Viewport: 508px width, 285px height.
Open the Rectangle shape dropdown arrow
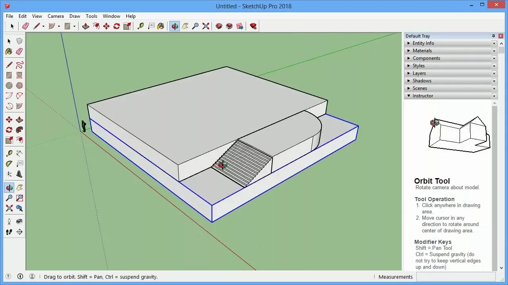tap(74, 27)
